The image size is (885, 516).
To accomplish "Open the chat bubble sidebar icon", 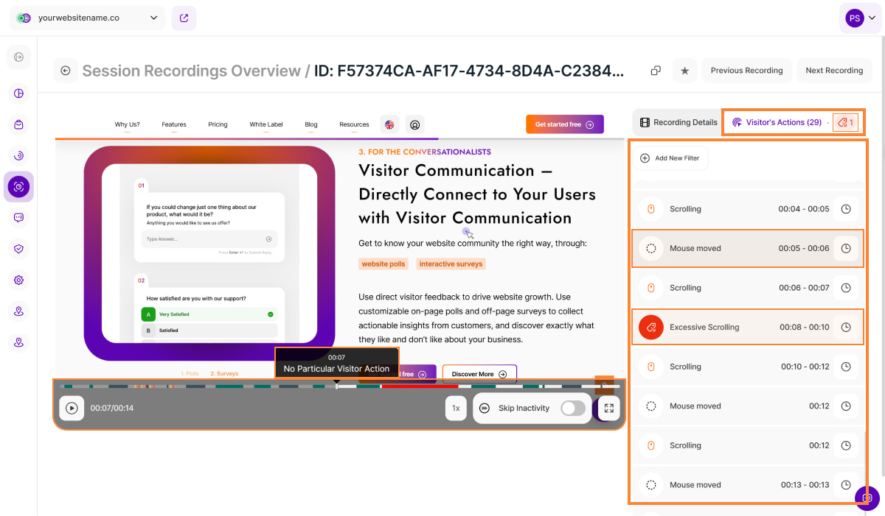I will (18, 218).
